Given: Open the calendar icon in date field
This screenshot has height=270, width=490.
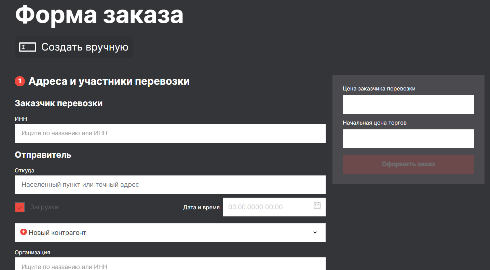Looking at the screenshot, I should point(317,205).
